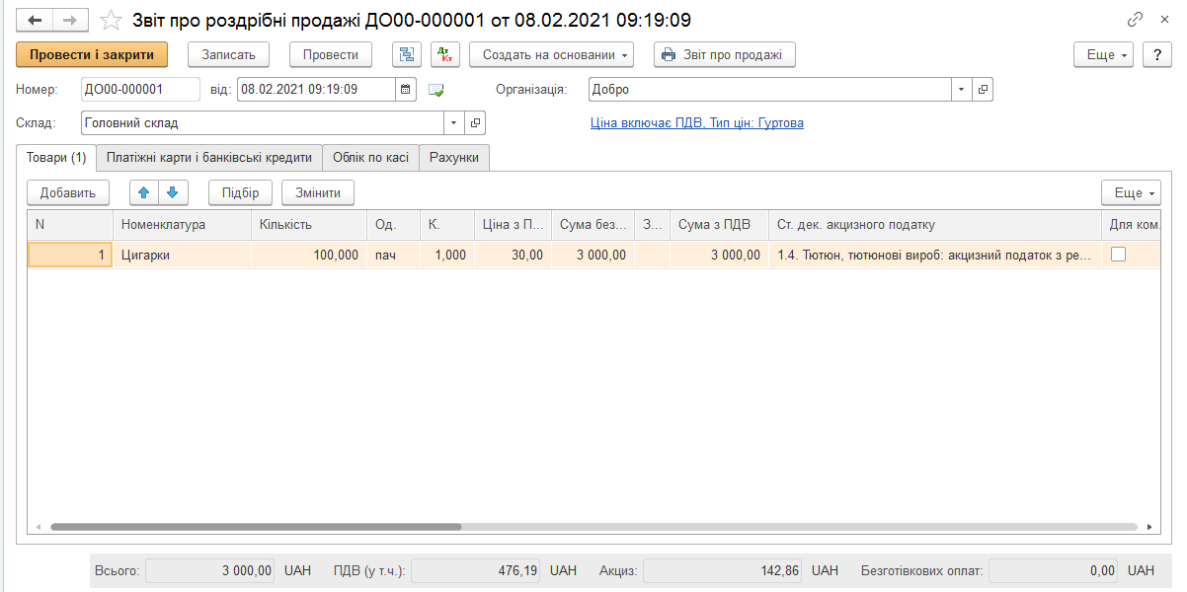Viewport: 1187px width, 592px height.
Task: Click the Безготівкових оплат field
Action: click(1054, 570)
